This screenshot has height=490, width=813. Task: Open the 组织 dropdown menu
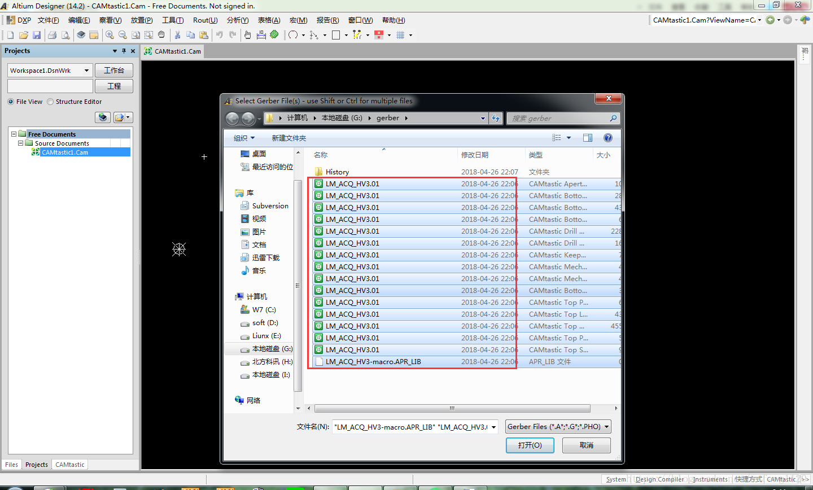(244, 138)
